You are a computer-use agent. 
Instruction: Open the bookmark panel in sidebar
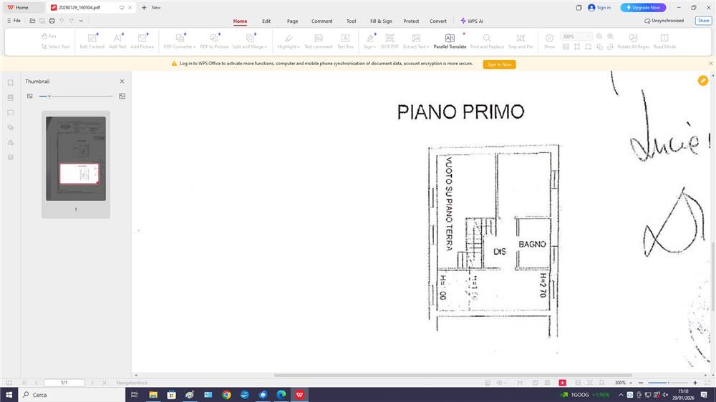[x=10, y=83]
